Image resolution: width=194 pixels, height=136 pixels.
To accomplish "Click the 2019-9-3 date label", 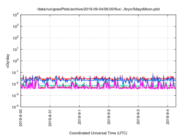I will coord(138,117).
